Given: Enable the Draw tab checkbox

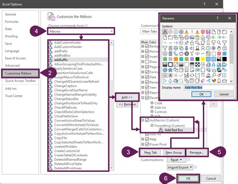Looking at the screenshot, I should pyautogui.click(x=147, y=62).
